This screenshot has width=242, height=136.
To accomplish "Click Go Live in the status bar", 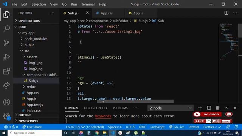I will coord(177,127).
